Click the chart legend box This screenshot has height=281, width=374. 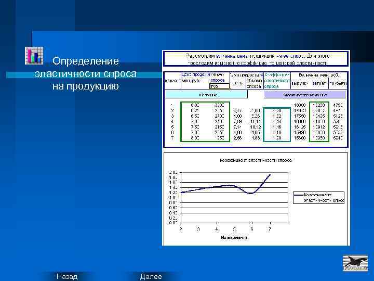click(318, 198)
